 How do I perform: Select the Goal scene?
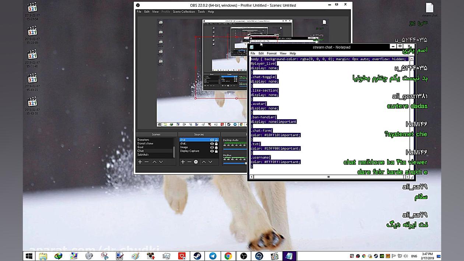(x=155, y=147)
